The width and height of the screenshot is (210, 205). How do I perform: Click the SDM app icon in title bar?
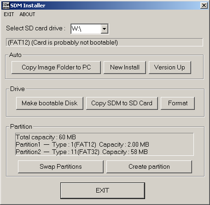click(x=6, y=6)
